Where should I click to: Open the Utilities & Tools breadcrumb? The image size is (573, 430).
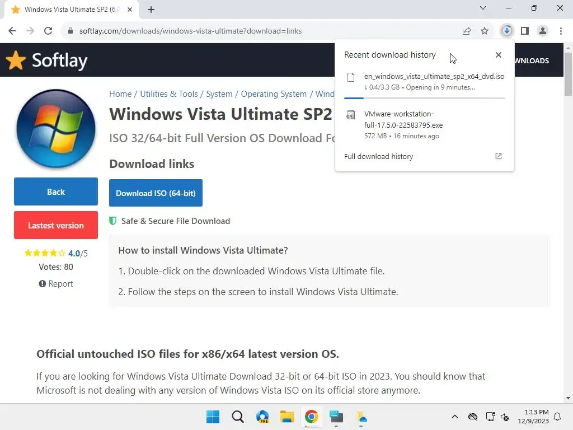169,94
